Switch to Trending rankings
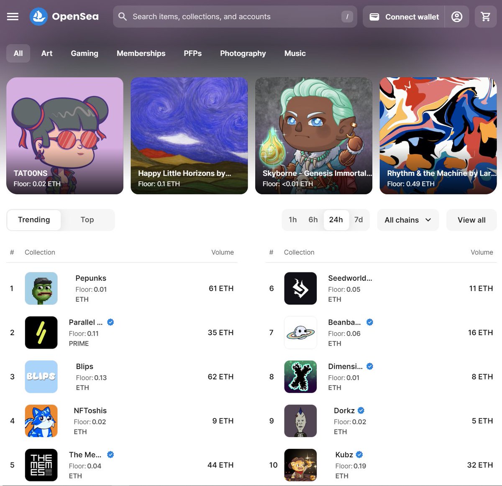This screenshot has width=502, height=486. 34,220
